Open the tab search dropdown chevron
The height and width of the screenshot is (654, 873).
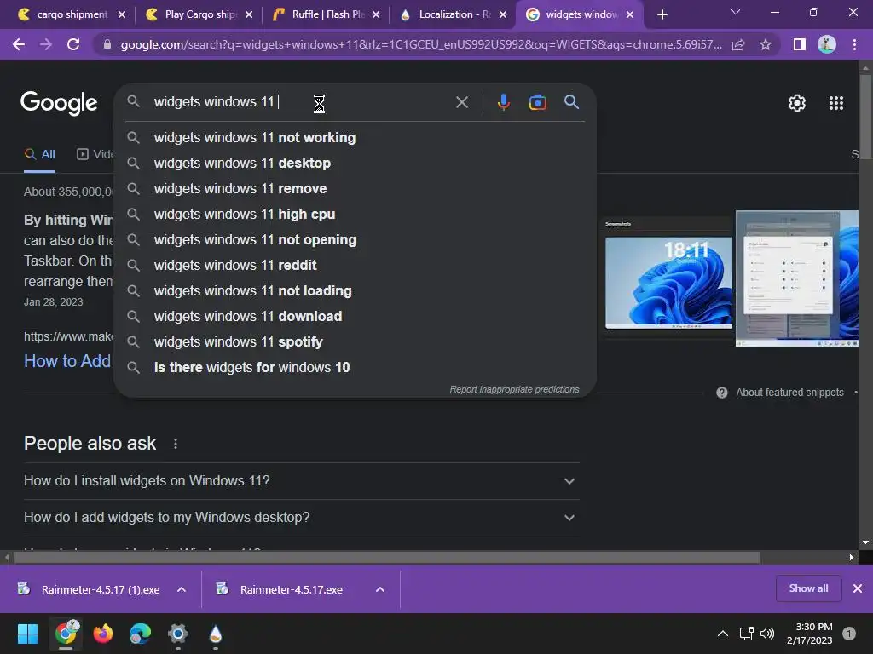pyautogui.click(x=736, y=12)
